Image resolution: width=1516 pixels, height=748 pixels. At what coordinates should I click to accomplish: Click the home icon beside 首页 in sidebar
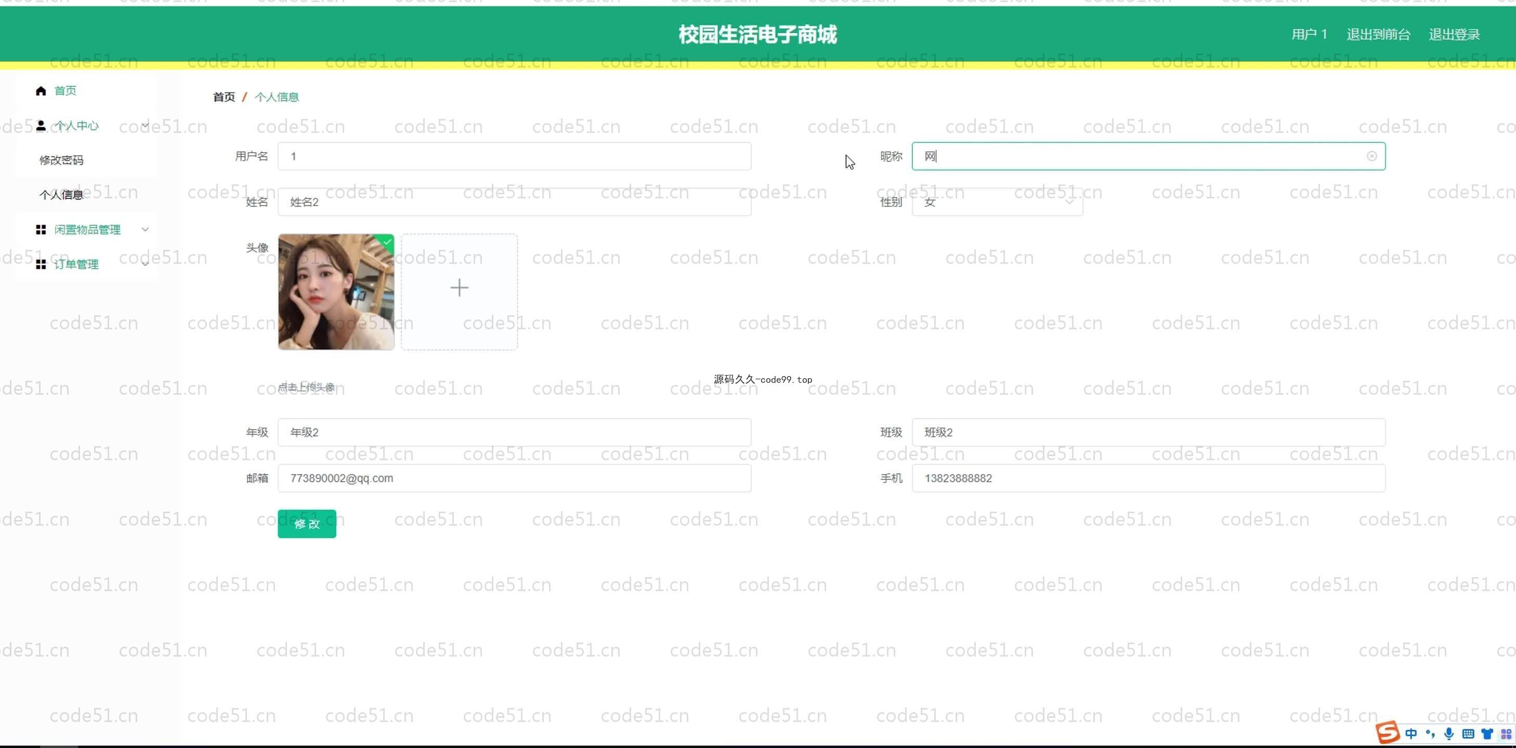coord(41,90)
